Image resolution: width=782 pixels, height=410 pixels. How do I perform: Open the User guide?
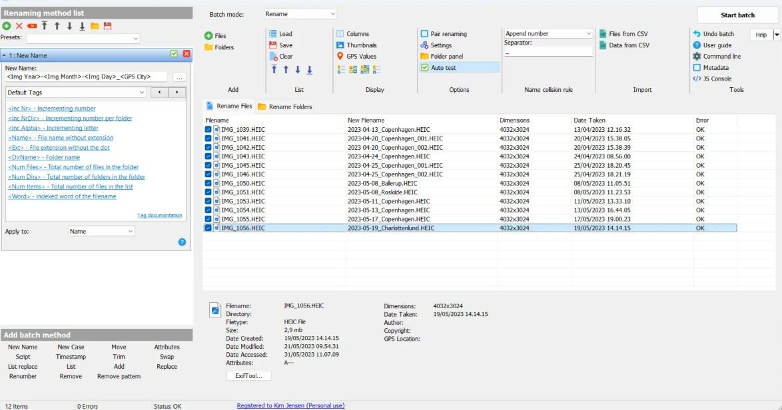pos(711,45)
